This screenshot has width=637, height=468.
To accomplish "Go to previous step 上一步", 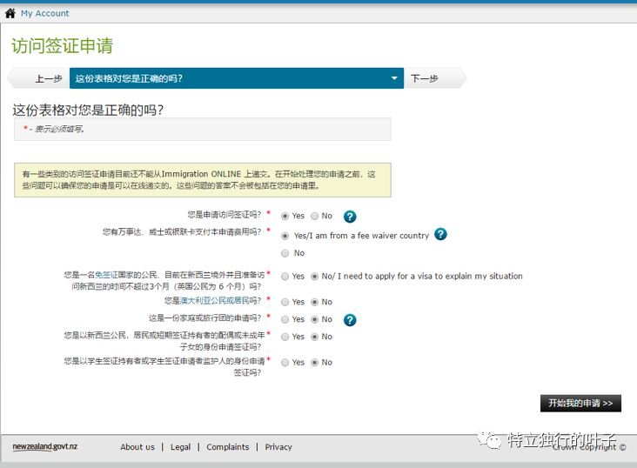I will [47, 78].
